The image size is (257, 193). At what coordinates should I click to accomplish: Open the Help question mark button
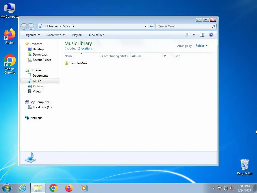click(x=211, y=35)
